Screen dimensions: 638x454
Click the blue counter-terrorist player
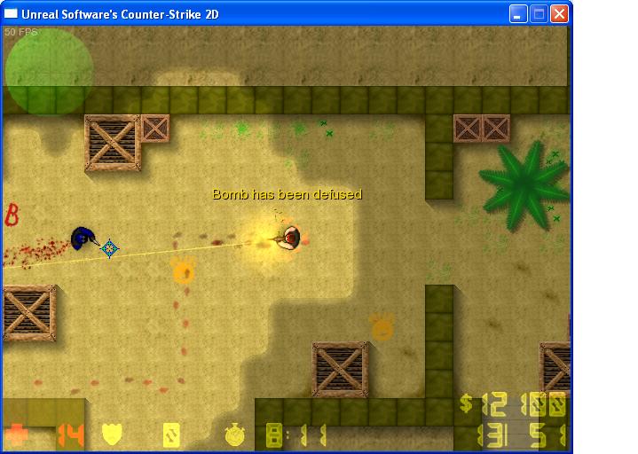(x=83, y=239)
